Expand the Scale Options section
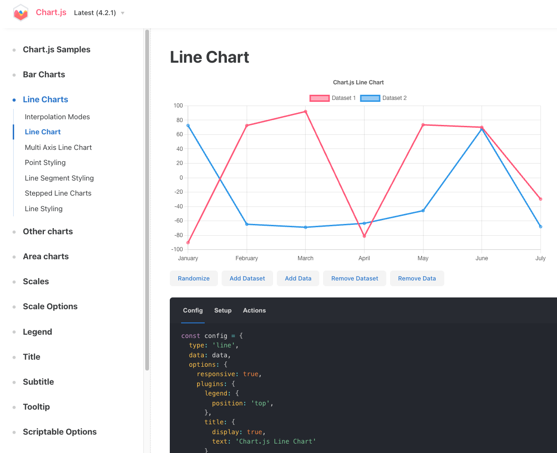Viewport: 557px width, 453px height. (x=50, y=306)
